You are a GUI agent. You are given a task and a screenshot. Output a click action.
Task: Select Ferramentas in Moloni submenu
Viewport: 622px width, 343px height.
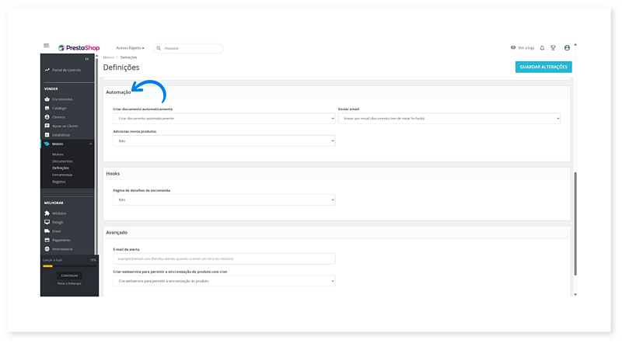[62, 175]
